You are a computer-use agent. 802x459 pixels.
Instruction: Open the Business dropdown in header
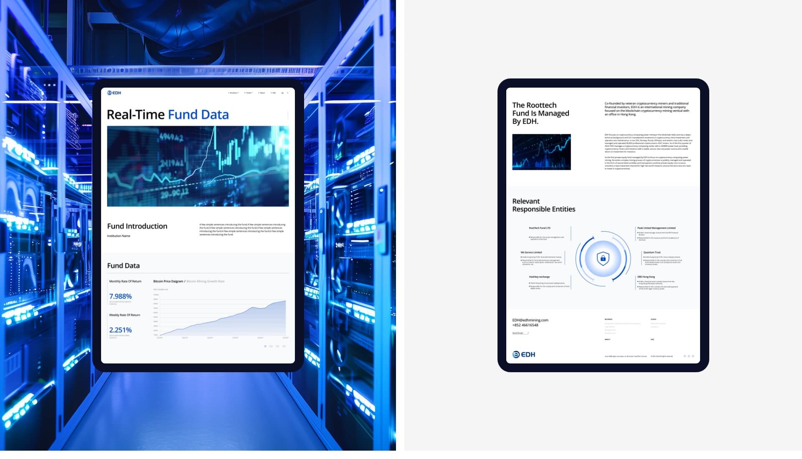coord(233,93)
